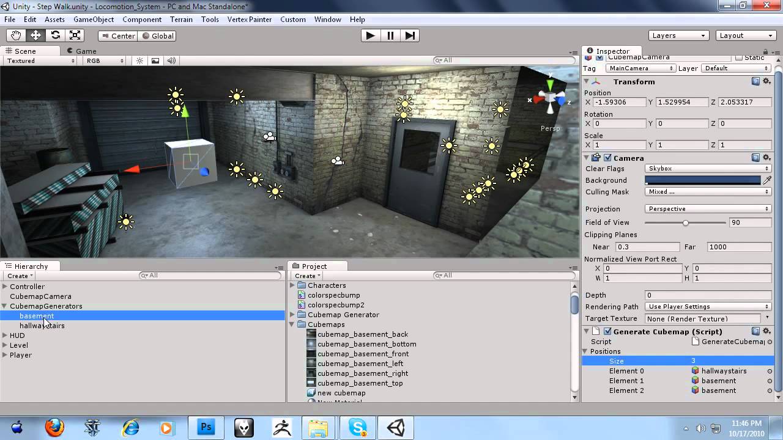
Task: Click the Play button
Action: [x=370, y=35]
